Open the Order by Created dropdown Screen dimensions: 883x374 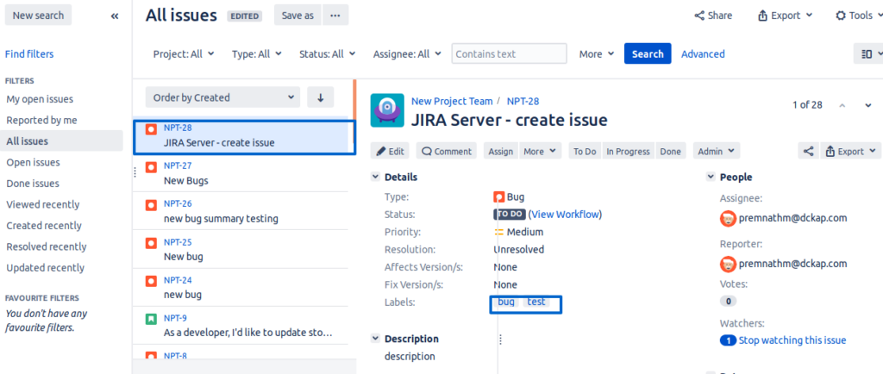(x=222, y=97)
